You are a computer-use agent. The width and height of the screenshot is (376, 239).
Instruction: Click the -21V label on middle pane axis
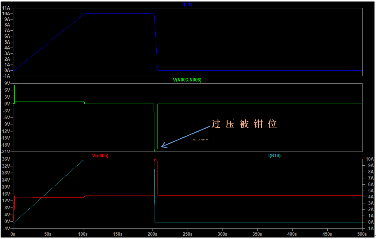[x=6, y=152]
